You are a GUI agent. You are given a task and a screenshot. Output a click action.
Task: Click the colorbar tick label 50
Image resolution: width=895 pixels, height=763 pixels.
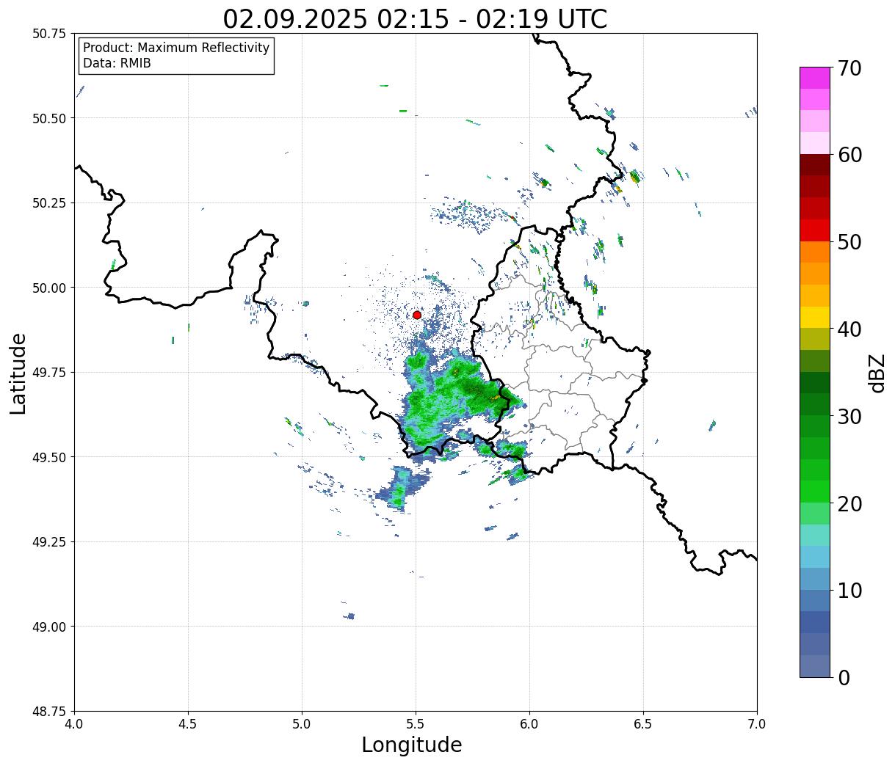(x=849, y=242)
